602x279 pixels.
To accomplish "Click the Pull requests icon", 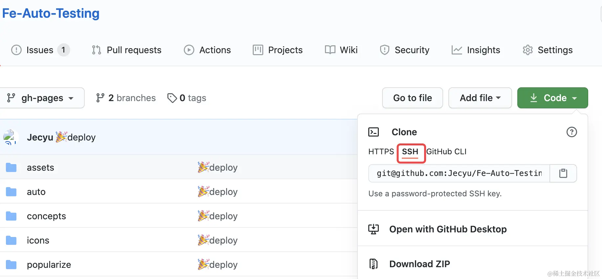I will coord(97,50).
